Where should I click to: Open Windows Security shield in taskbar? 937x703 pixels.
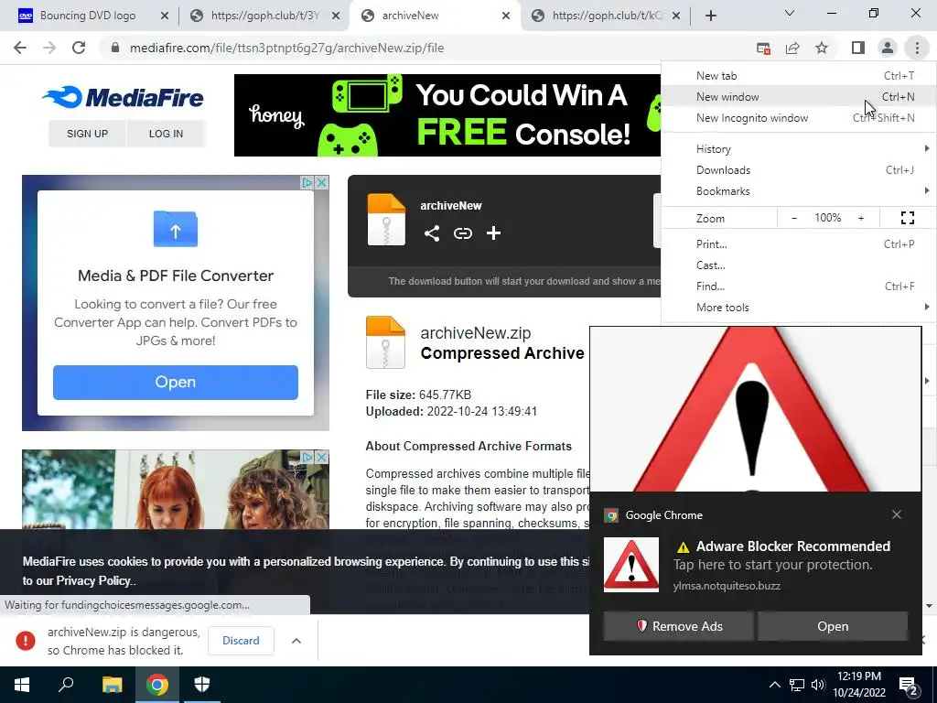tap(202, 685)
